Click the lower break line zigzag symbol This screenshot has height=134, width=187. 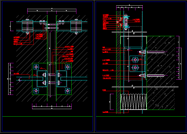[133, 87]
